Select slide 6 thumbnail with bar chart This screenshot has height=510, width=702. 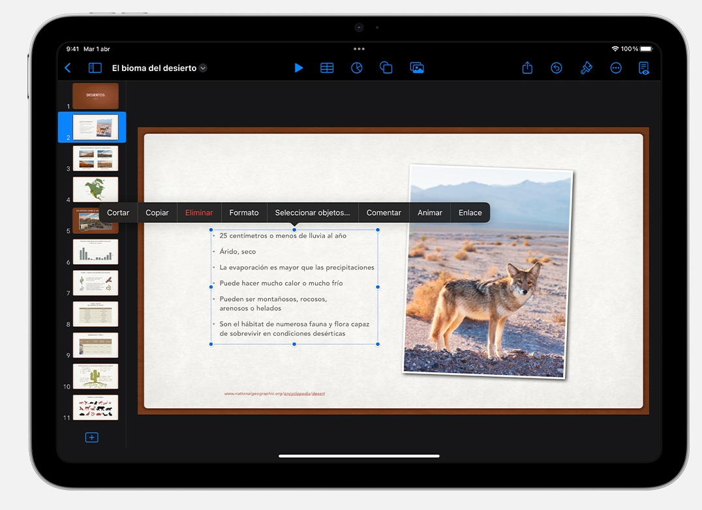click(x=95, y=252)
